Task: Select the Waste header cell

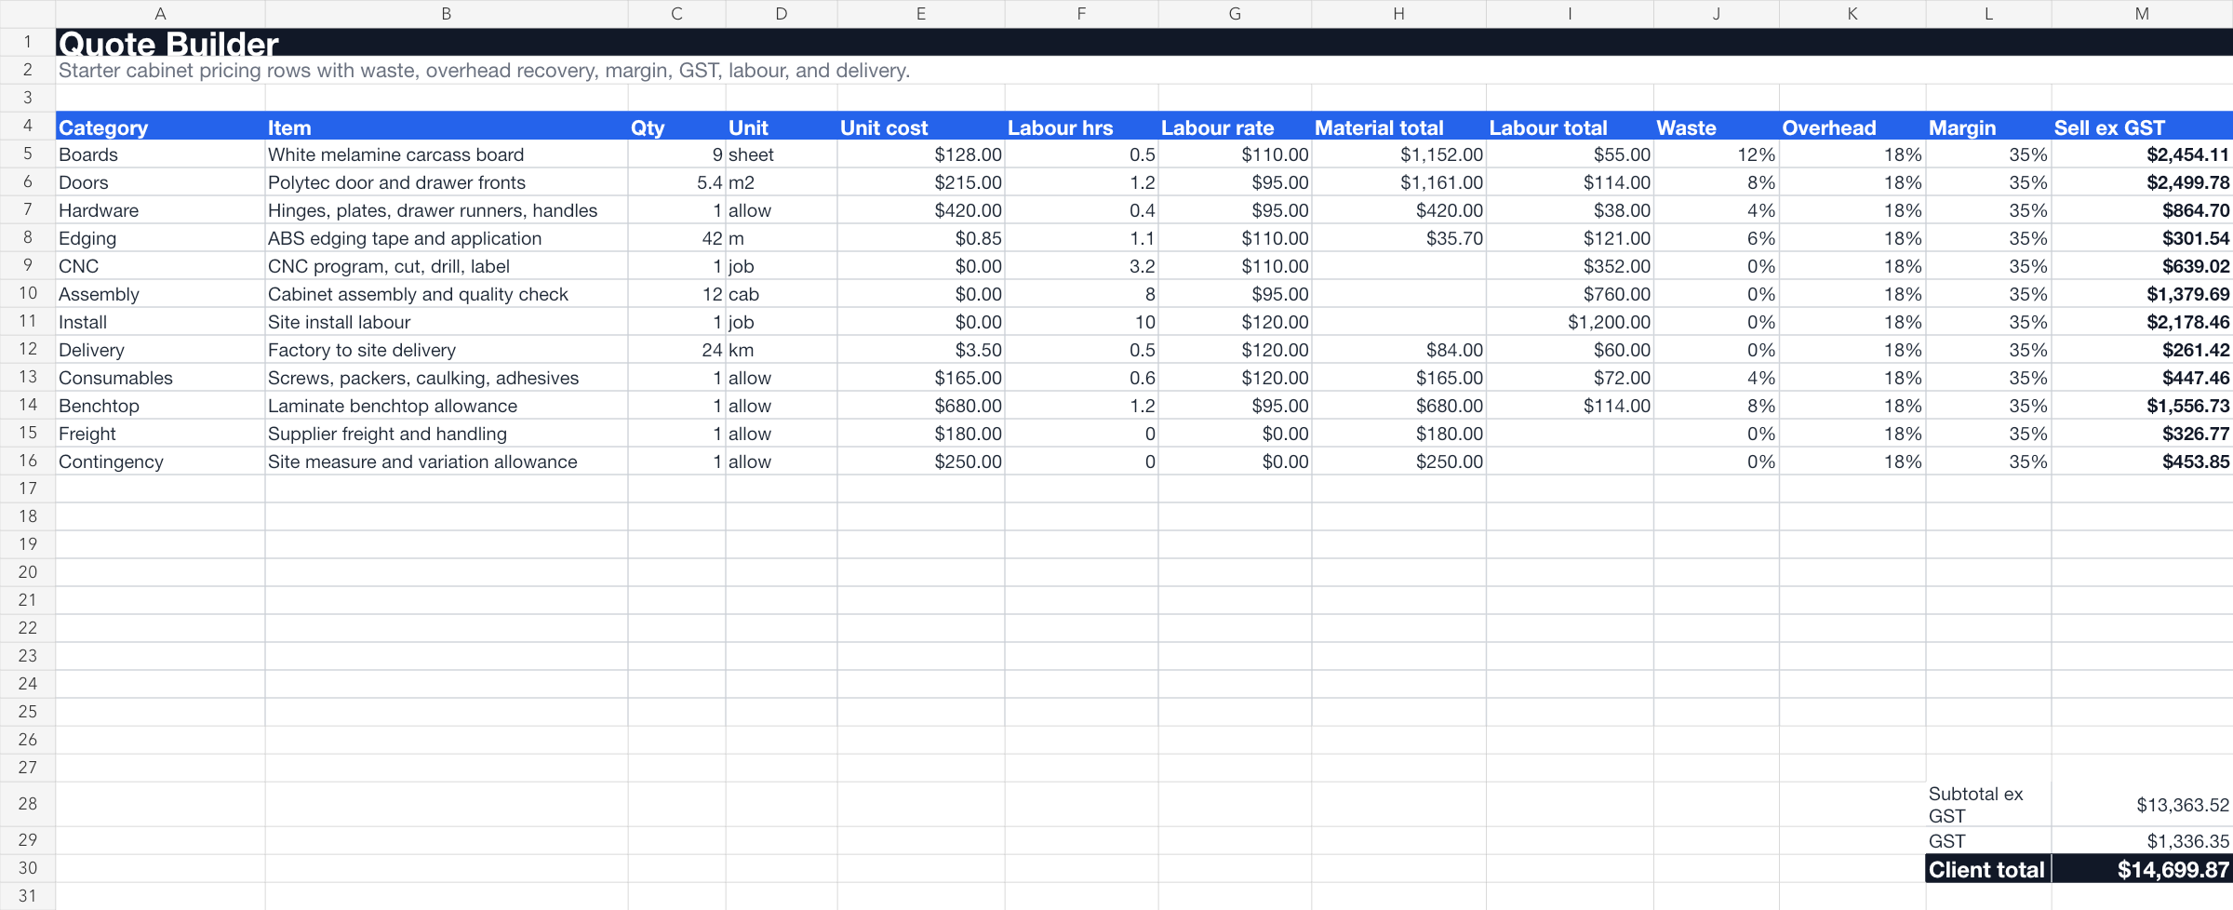Action: 1717,127
